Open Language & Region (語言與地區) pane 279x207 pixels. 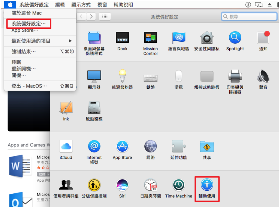click(179, 41)
